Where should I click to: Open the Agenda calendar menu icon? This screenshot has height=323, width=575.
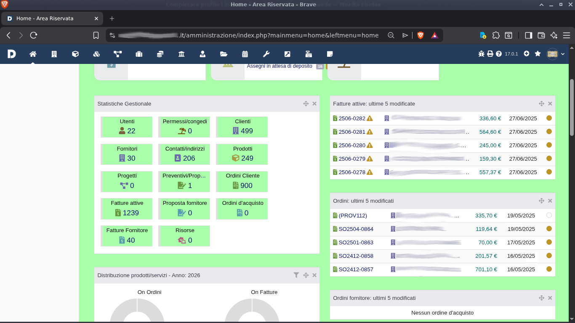pyautogui.click(x=245, y=54)
